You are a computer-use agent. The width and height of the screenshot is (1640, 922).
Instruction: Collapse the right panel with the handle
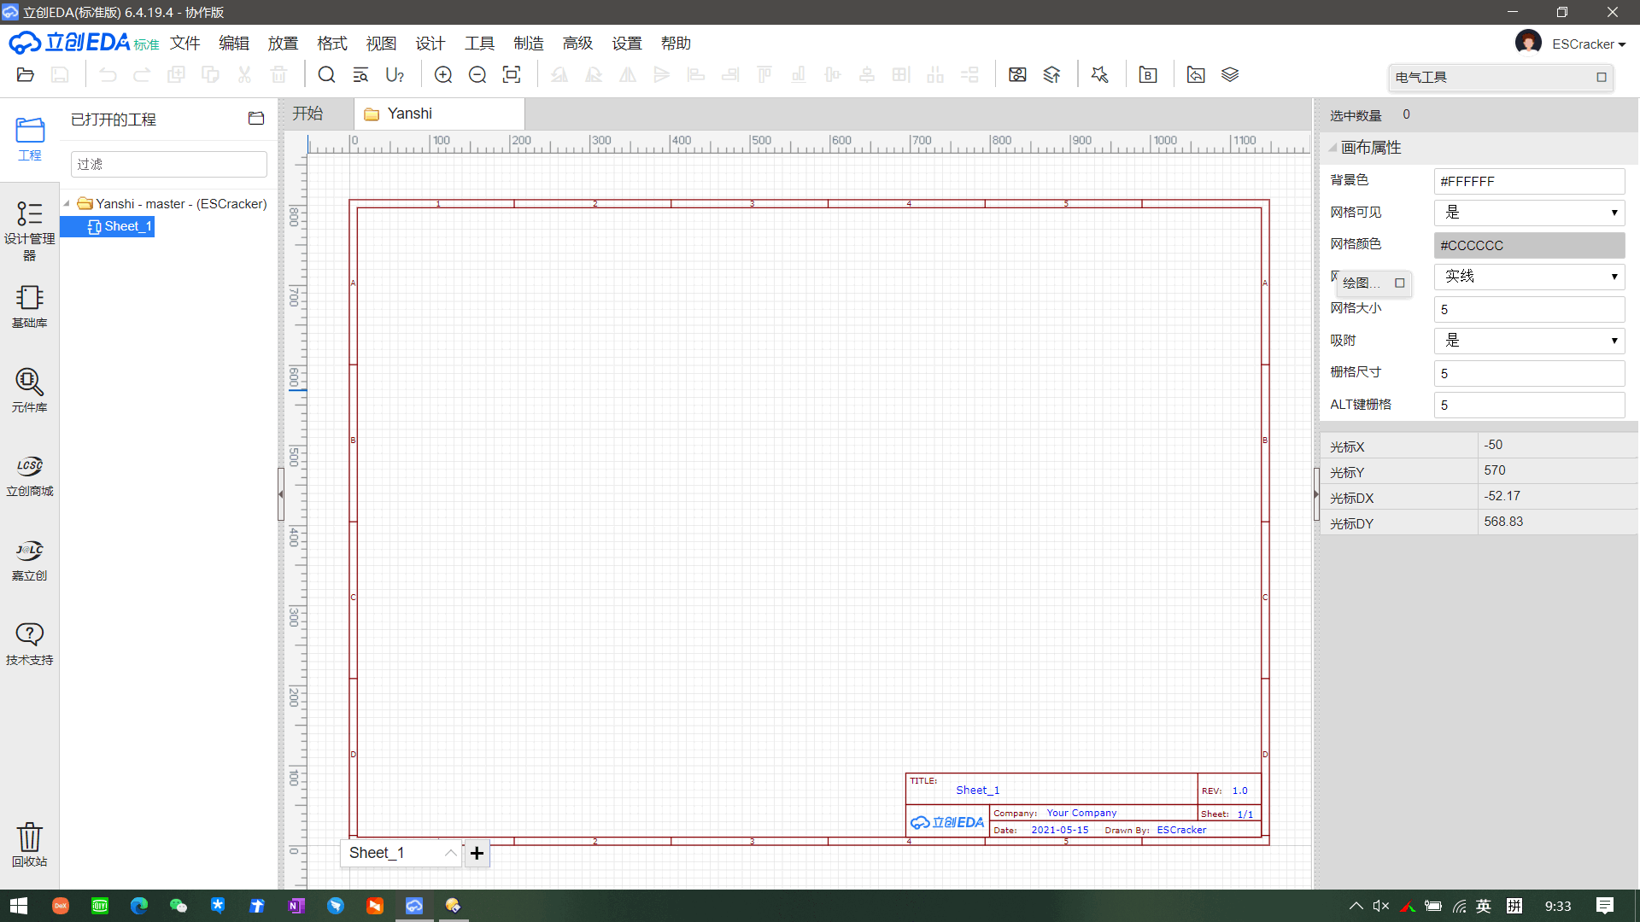1316,494
